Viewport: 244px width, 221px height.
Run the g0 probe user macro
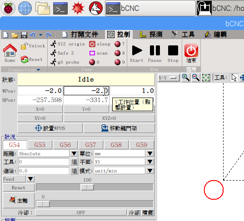coord(65,62)
